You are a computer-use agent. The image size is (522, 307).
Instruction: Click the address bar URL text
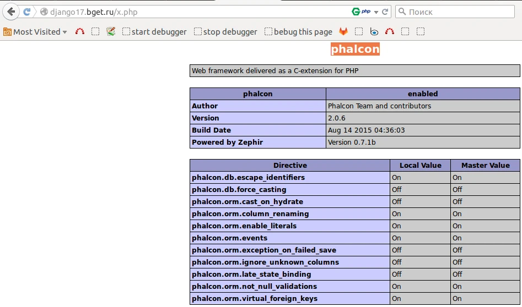tap(94, 12)
